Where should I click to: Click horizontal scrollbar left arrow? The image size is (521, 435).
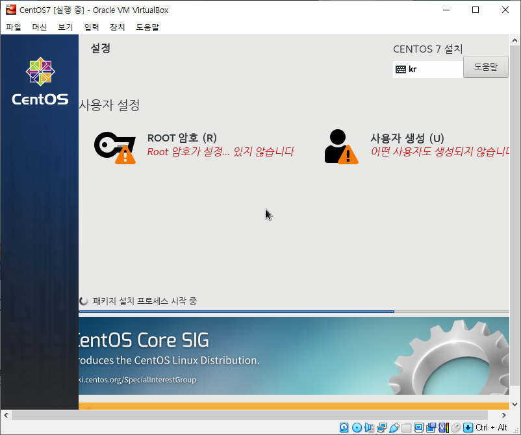6,415
